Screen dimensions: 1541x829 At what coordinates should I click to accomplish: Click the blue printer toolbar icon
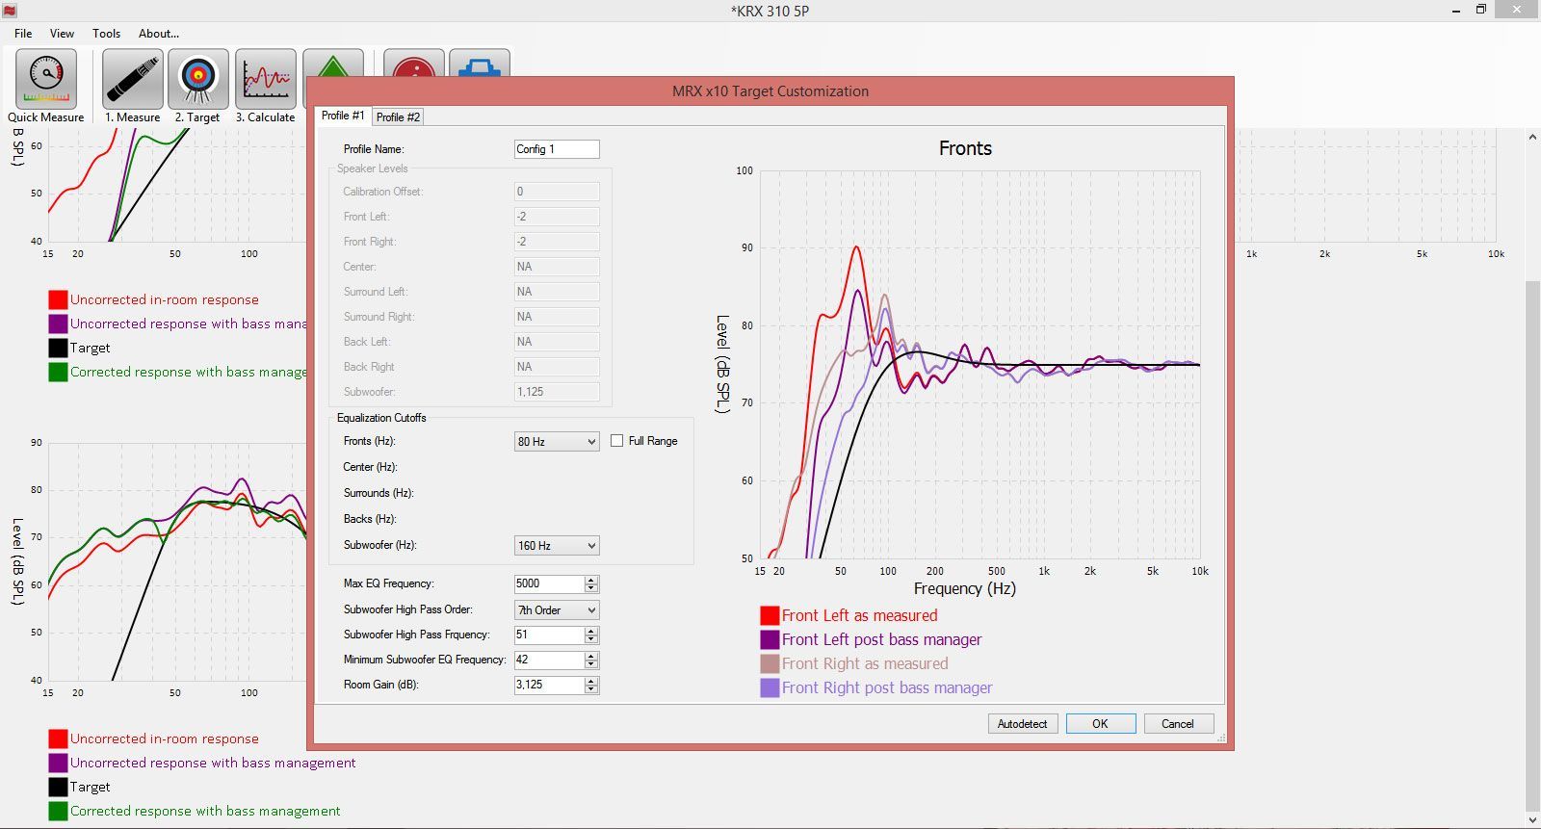coord(480,64)
